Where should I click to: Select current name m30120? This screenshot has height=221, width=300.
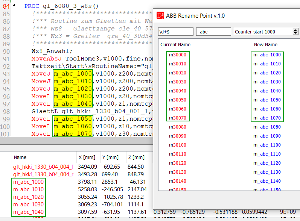pos(178,163)
